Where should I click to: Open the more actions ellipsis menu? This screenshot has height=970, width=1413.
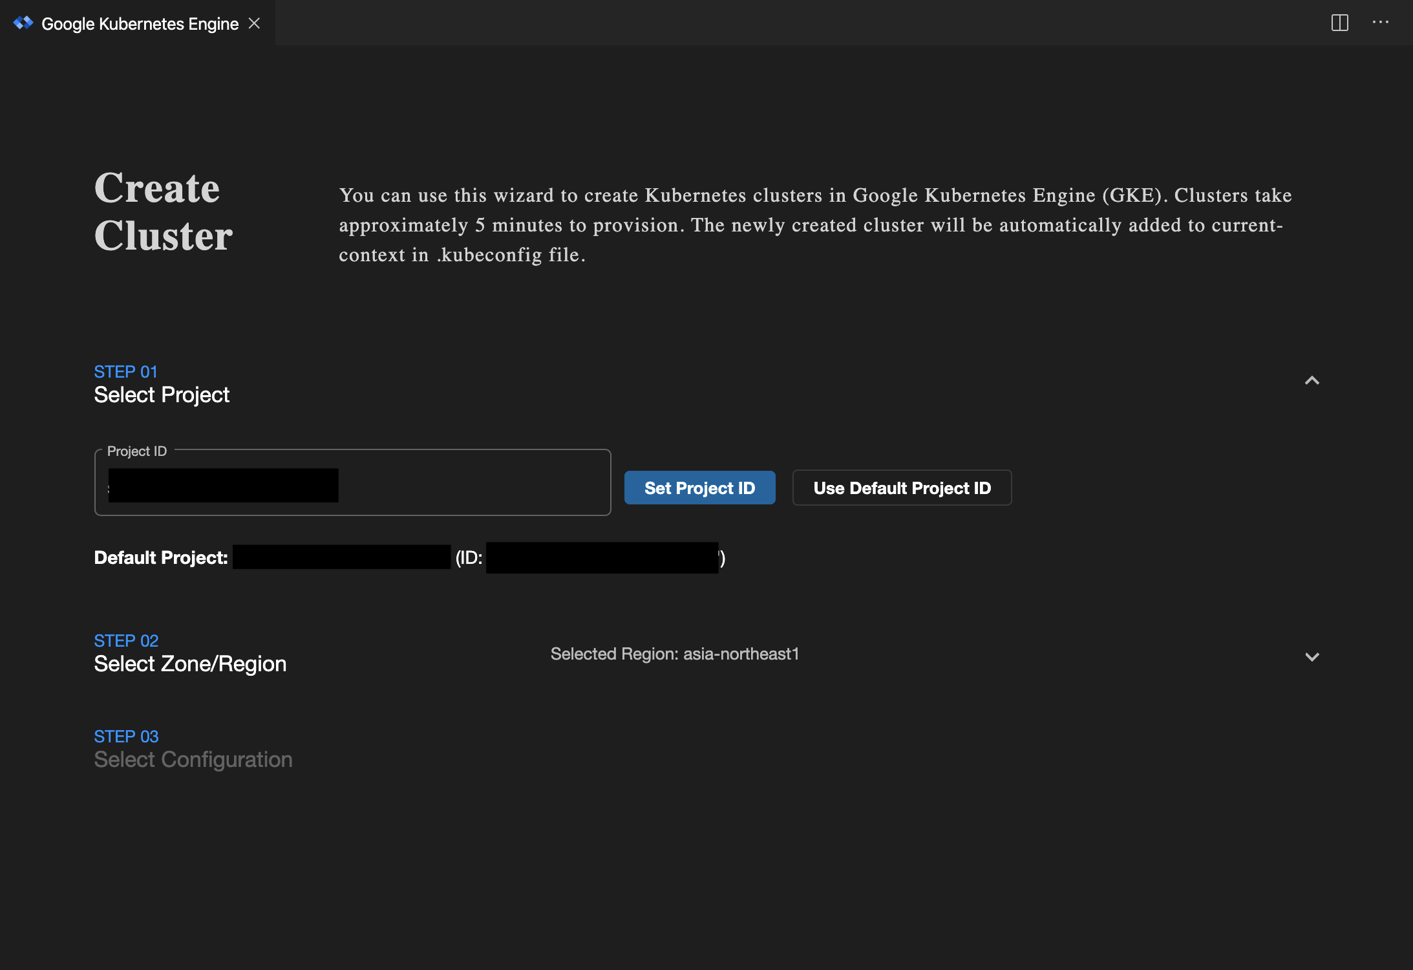click(x=1381, y=23)
